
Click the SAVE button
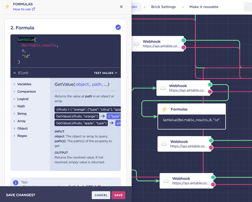tap(118, 195)
